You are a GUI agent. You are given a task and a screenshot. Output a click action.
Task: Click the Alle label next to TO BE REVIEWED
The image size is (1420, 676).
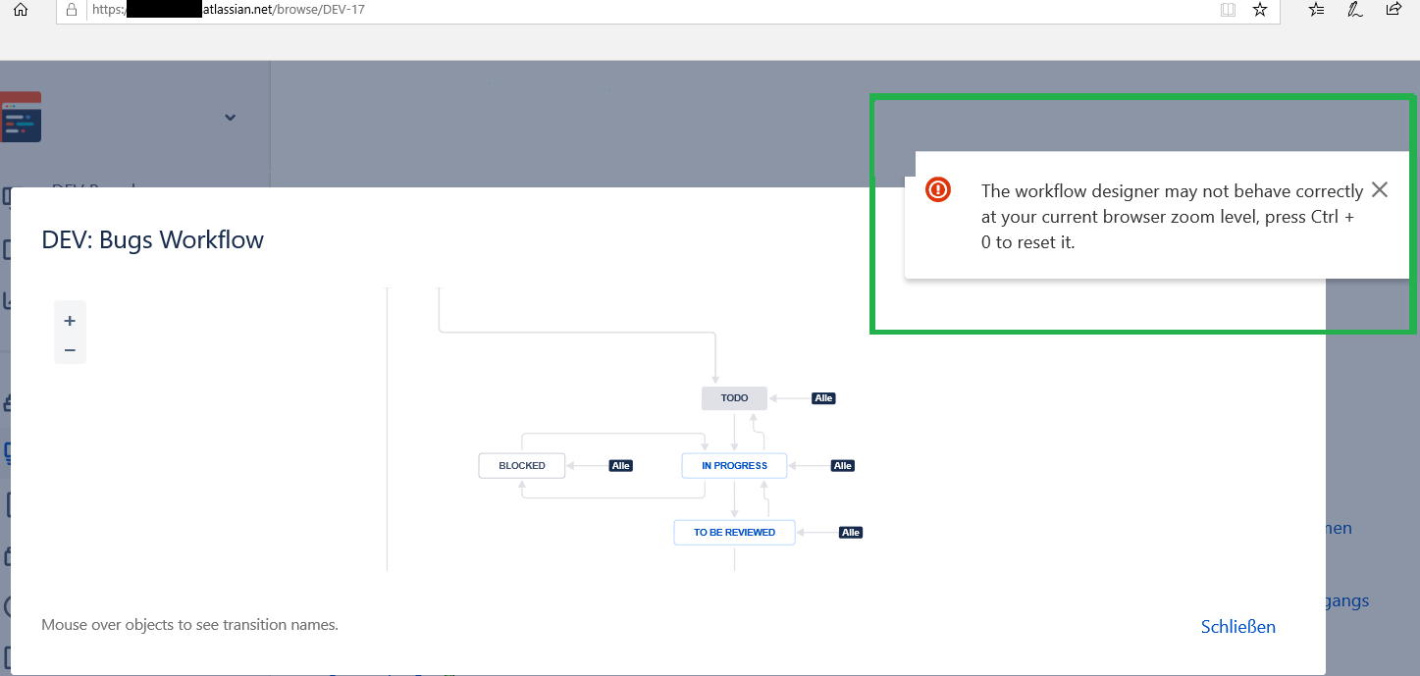851,532
